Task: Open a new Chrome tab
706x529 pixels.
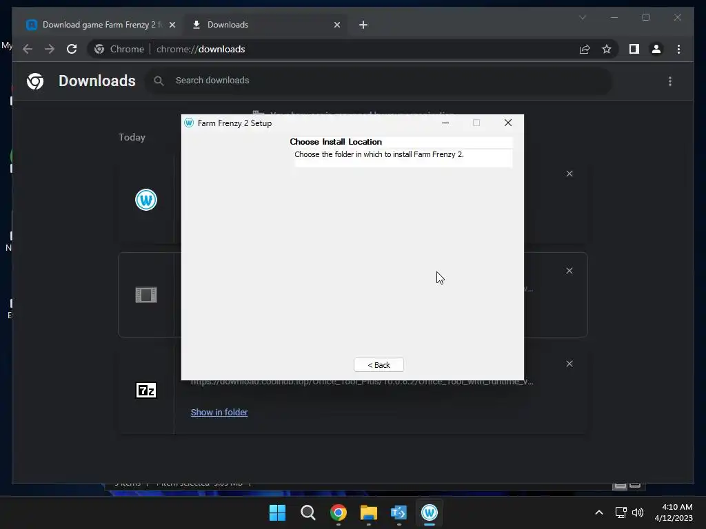Action: 363,25
